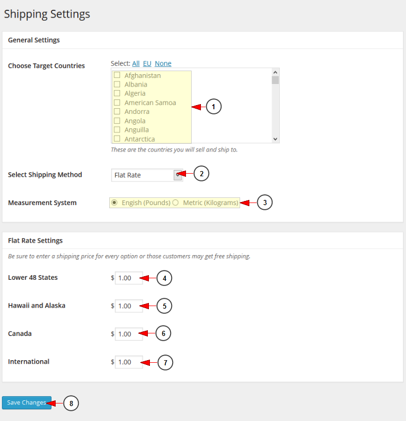
Task: Select American Samoa checkbox
Action: point(117,103)
